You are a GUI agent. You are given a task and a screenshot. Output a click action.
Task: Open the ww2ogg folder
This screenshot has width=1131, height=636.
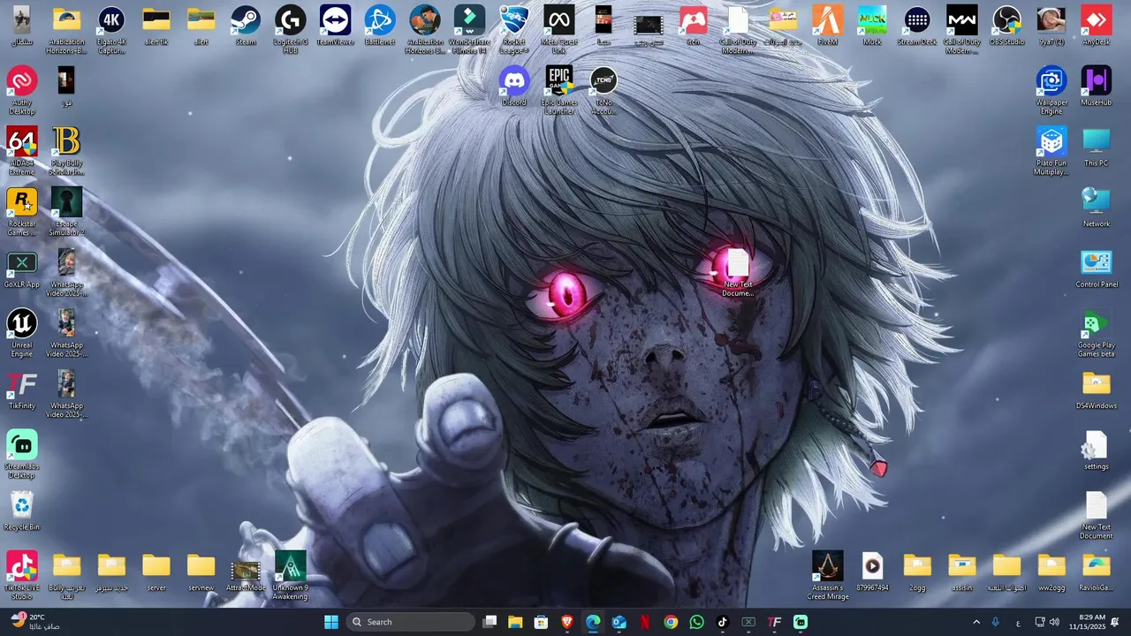coord(1051,572)
